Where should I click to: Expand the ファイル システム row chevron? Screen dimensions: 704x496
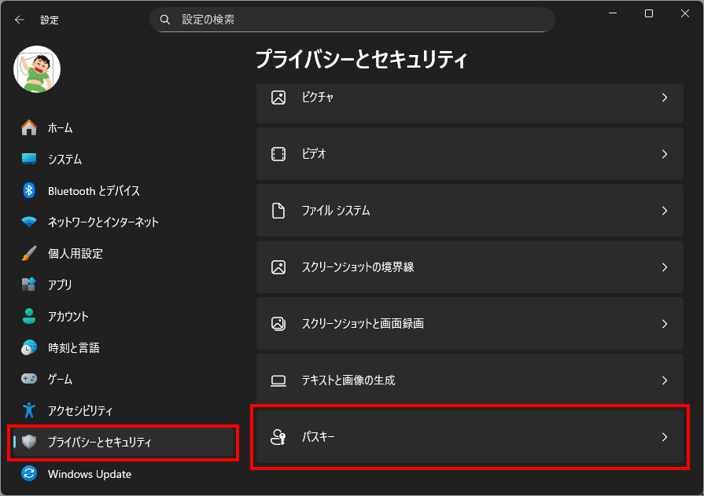pyautogui.click(x=665, y=211)
